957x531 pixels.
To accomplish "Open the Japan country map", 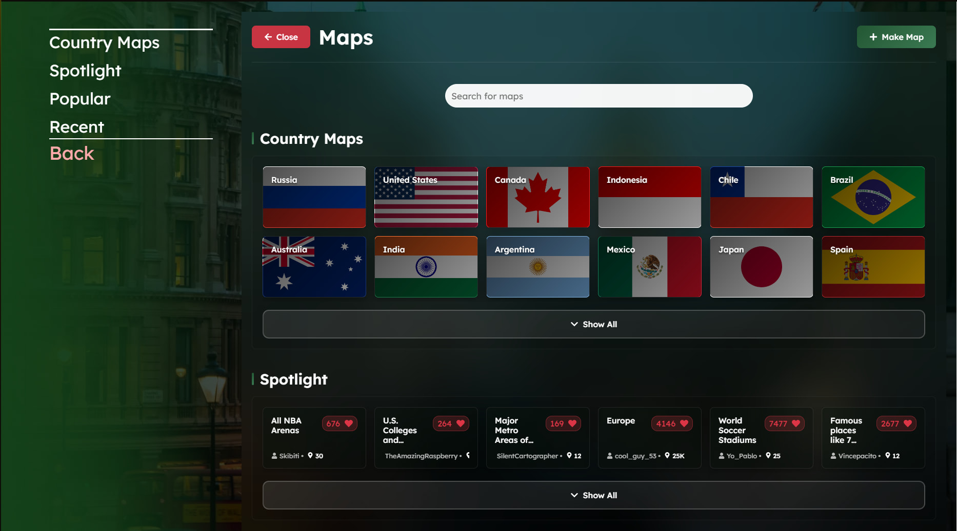I will 761,267.
